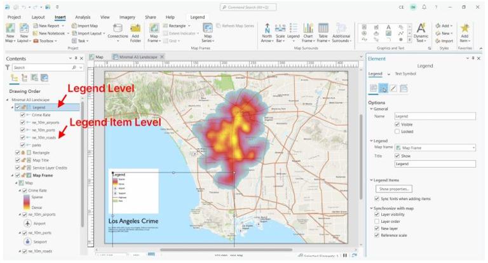Toggle Layer order sync checkbox
The width and height of the screenshot is (488, 263).
(377, 221)
